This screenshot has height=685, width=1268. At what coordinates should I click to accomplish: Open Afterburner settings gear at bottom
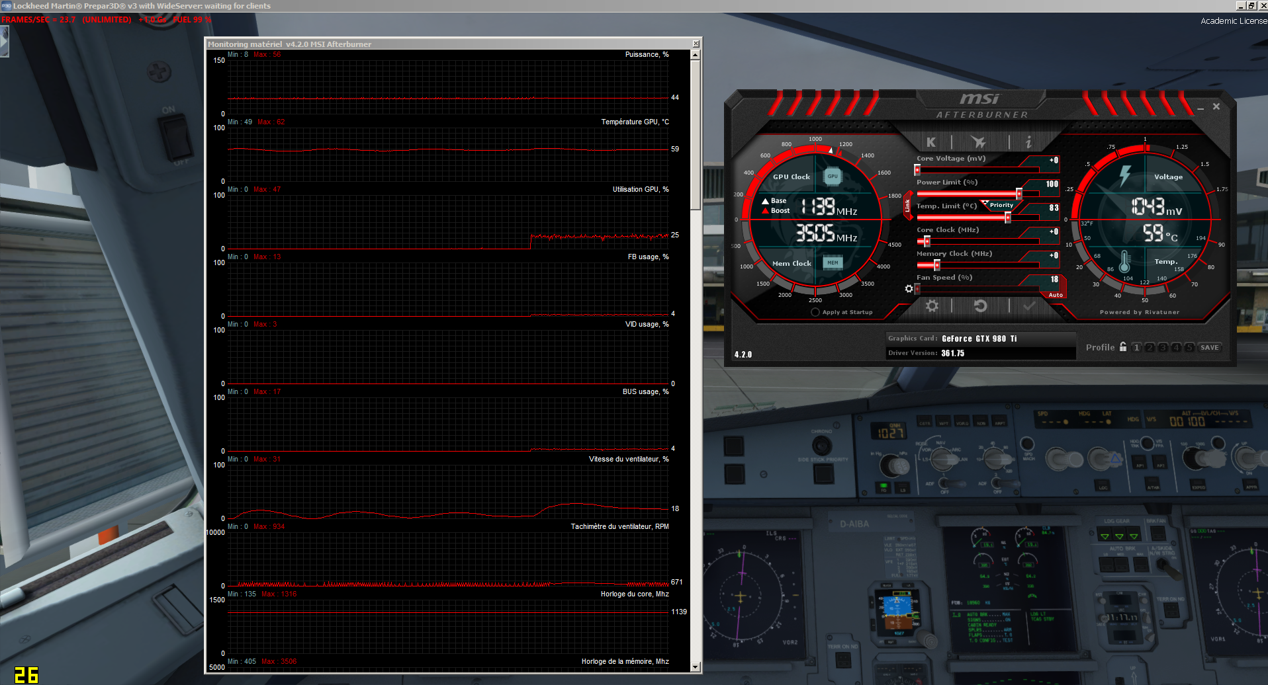coord(932,305)
